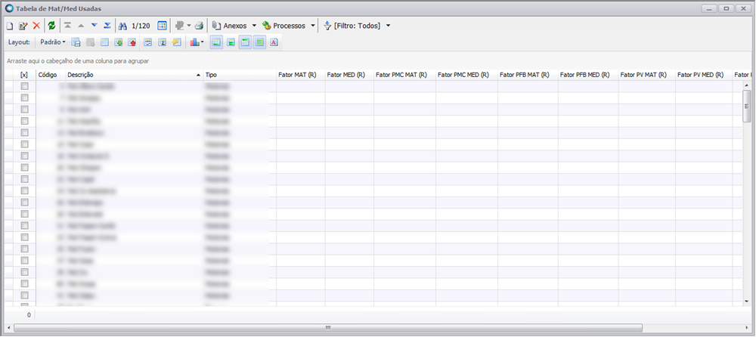The width and height of the screenshot is (756, 337).
Task: Click the red letter A font icon
Action: pos(274,42)
